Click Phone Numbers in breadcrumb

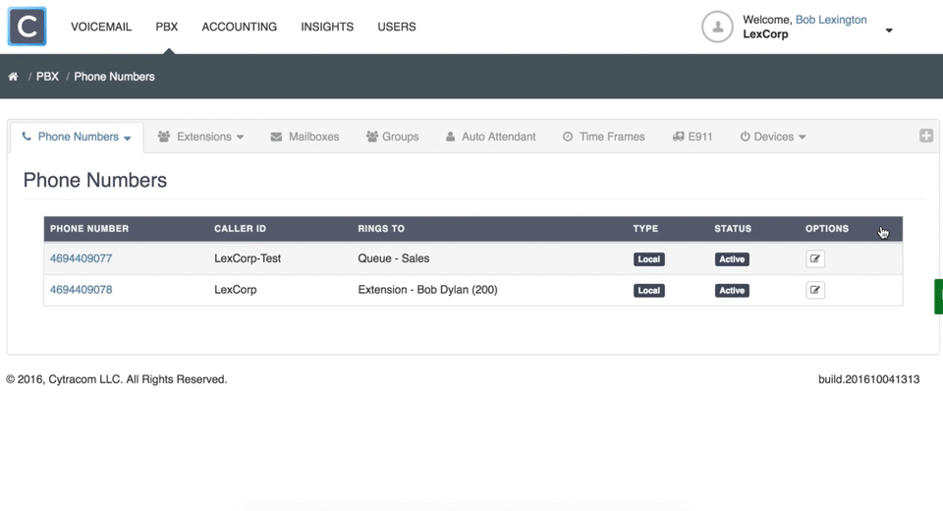pyautogui.click(x=114, y=77)
